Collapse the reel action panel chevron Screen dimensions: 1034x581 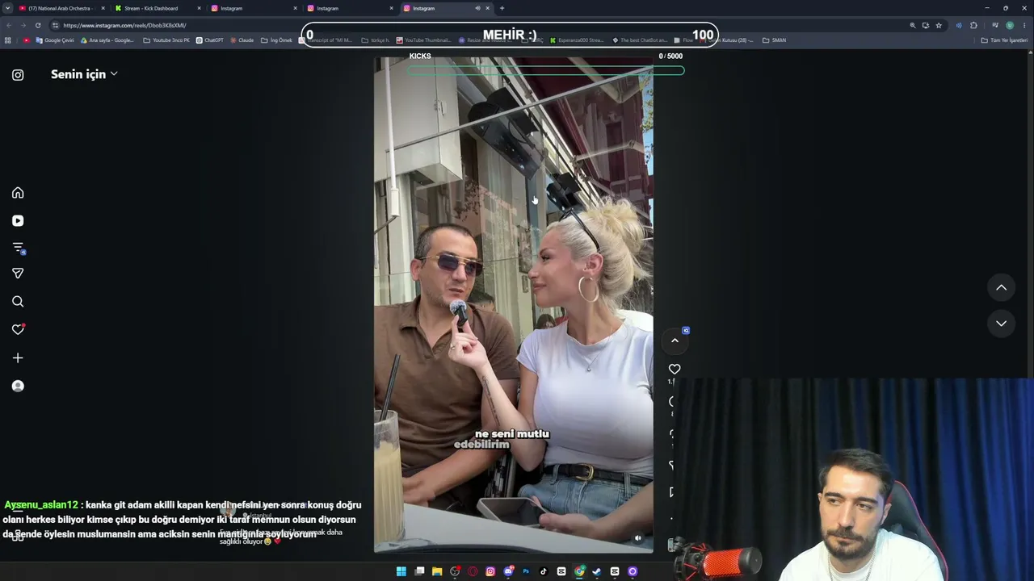pos(675,341)
